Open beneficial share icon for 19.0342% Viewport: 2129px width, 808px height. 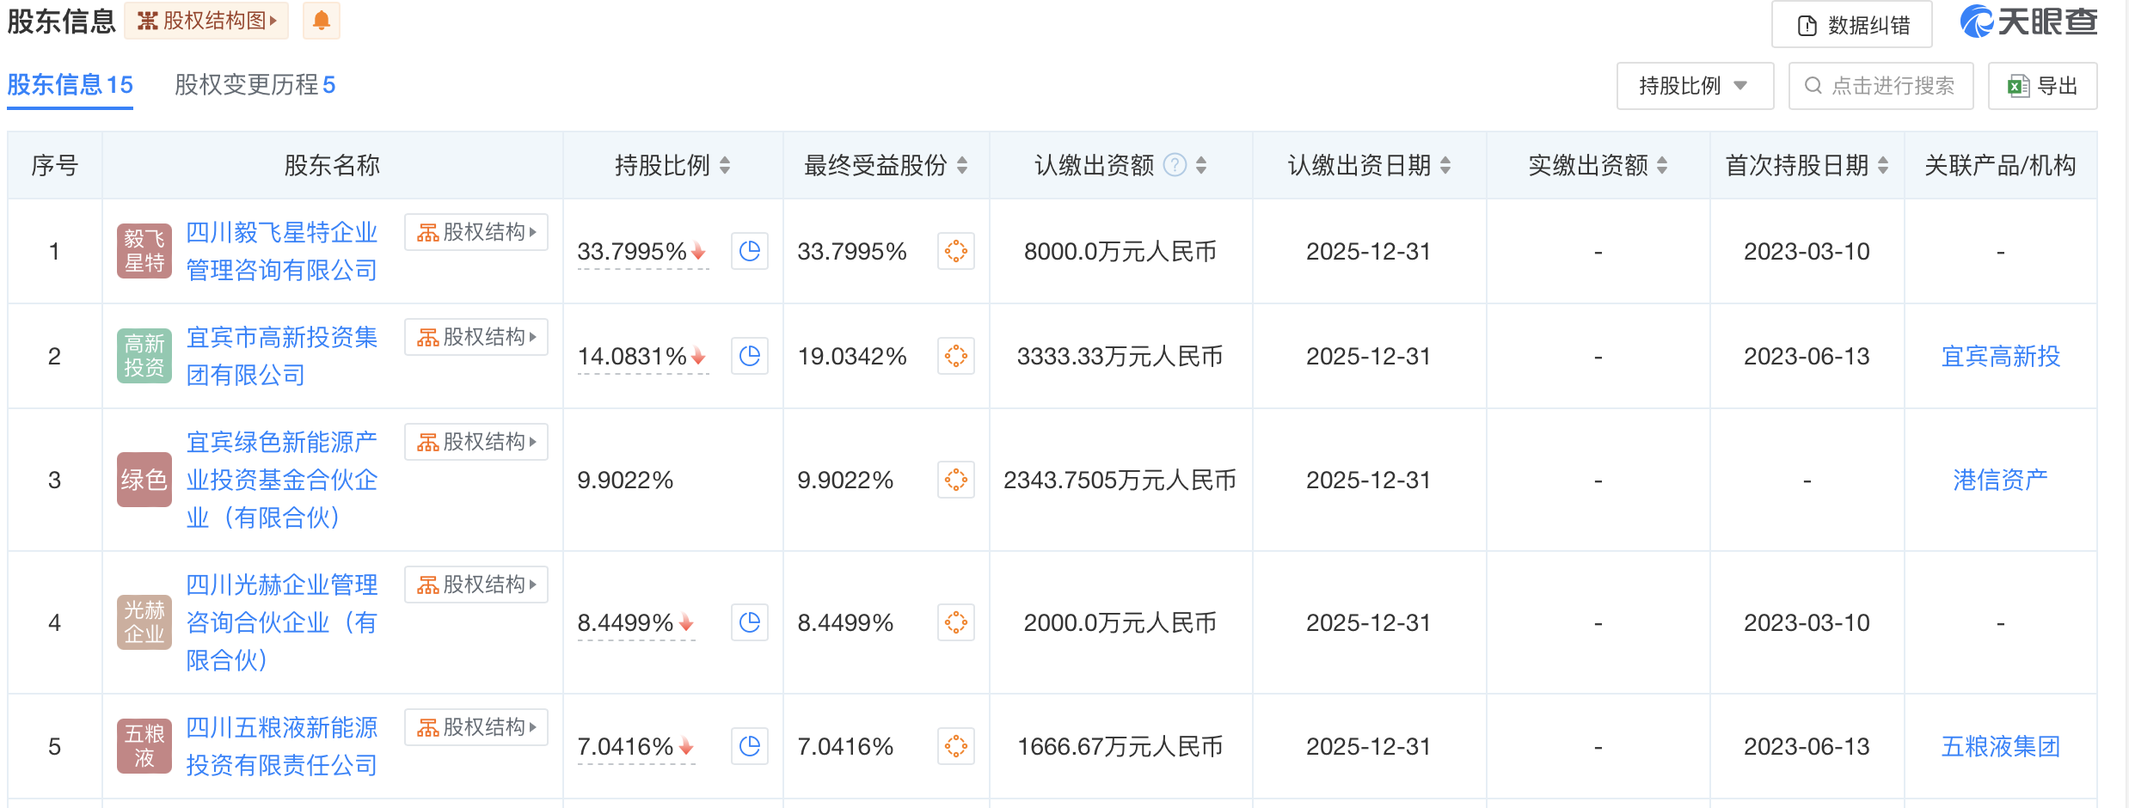(955, 356)
